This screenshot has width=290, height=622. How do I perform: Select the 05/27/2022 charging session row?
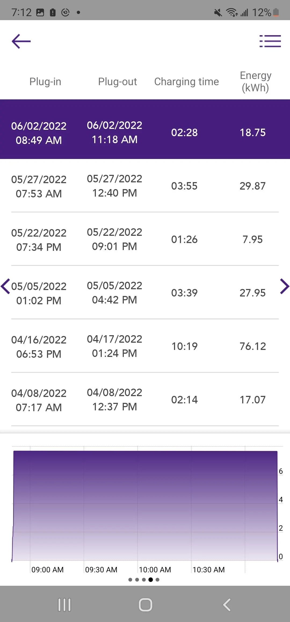pyautogui.click(x=145, y=186)
